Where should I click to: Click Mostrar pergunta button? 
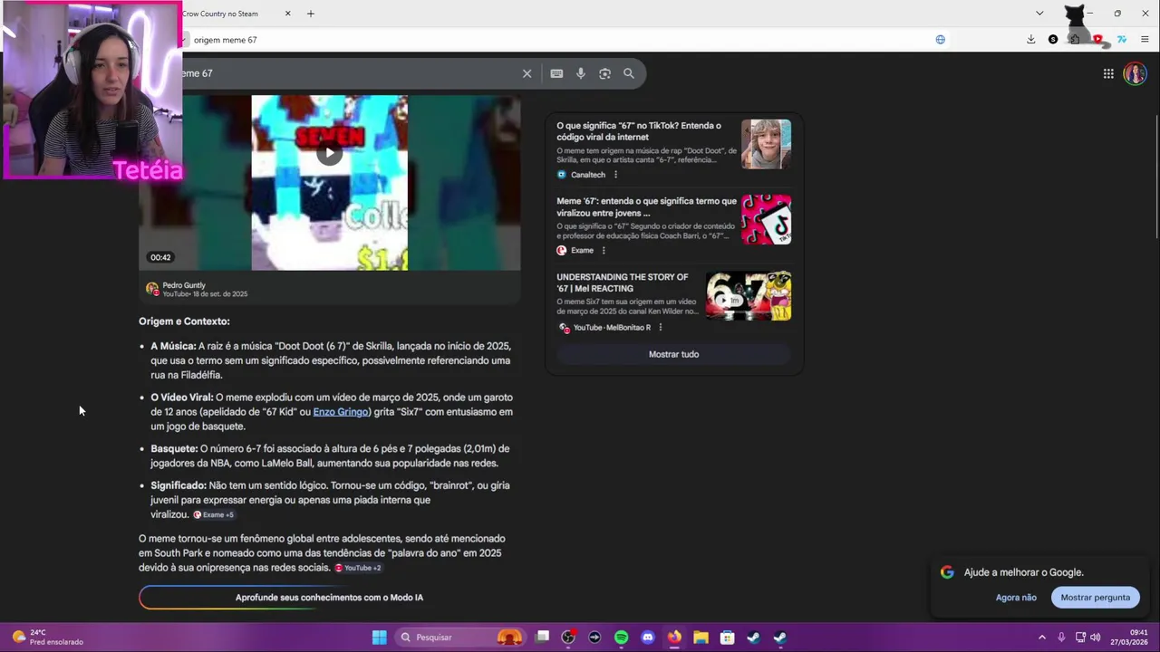(1095, 598)
